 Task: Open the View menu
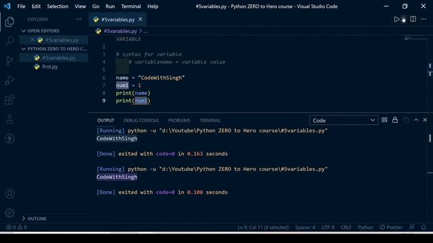(x=80, y=6)
